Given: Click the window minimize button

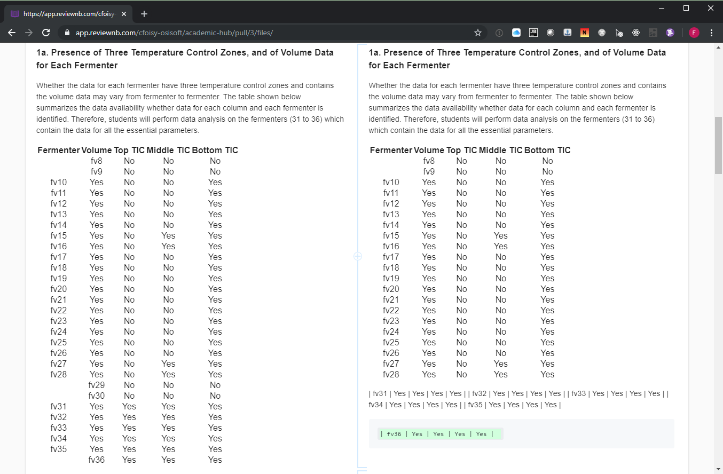Looking at the screenshot, I should point(662,7).
